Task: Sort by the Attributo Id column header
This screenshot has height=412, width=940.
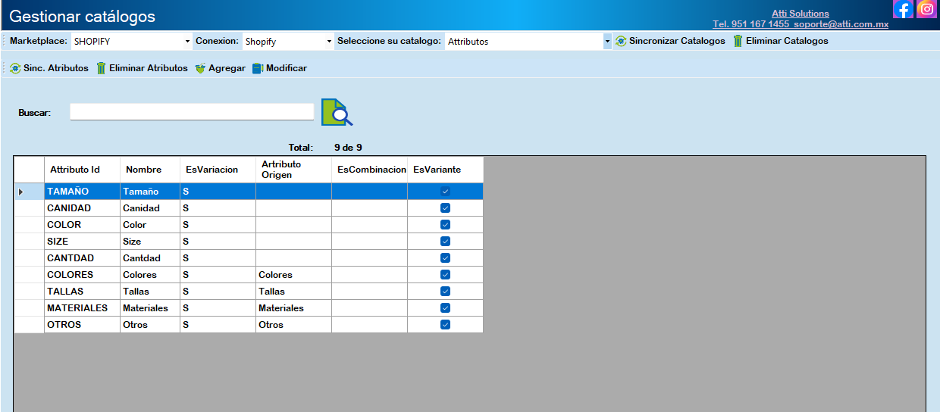Action: pyautogui.click(x=75, y=170)
